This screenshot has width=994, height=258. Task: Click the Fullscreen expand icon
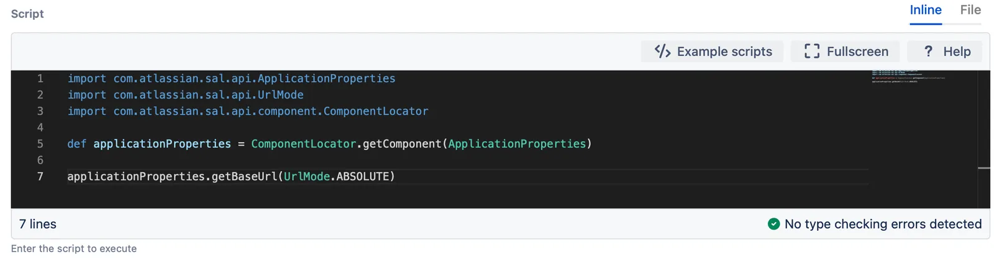(811, 51)
